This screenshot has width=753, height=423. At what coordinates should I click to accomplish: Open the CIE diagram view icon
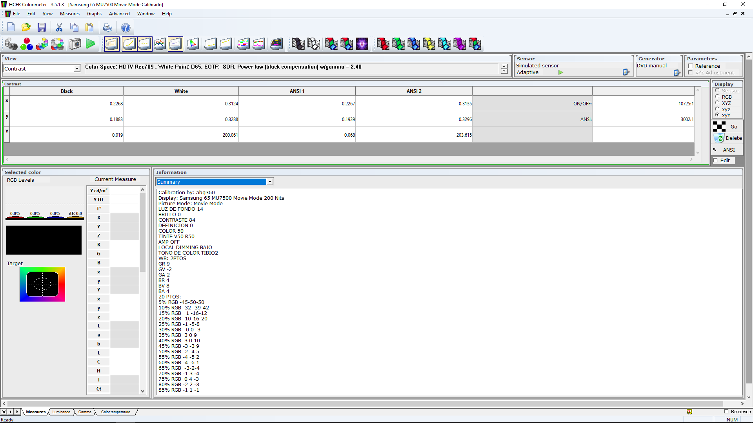pos(193,44)
